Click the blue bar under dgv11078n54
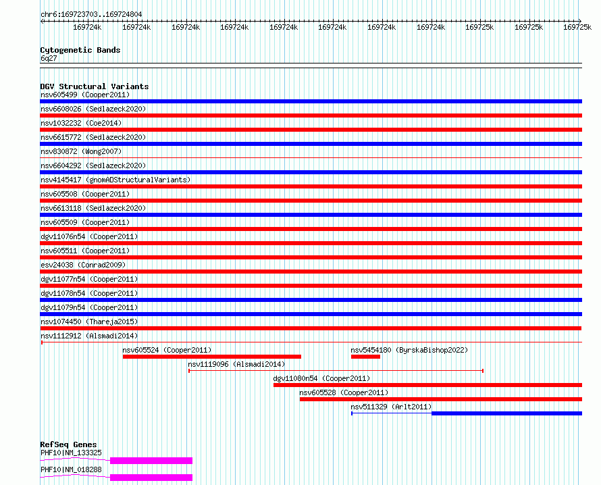 click(311, 300)
